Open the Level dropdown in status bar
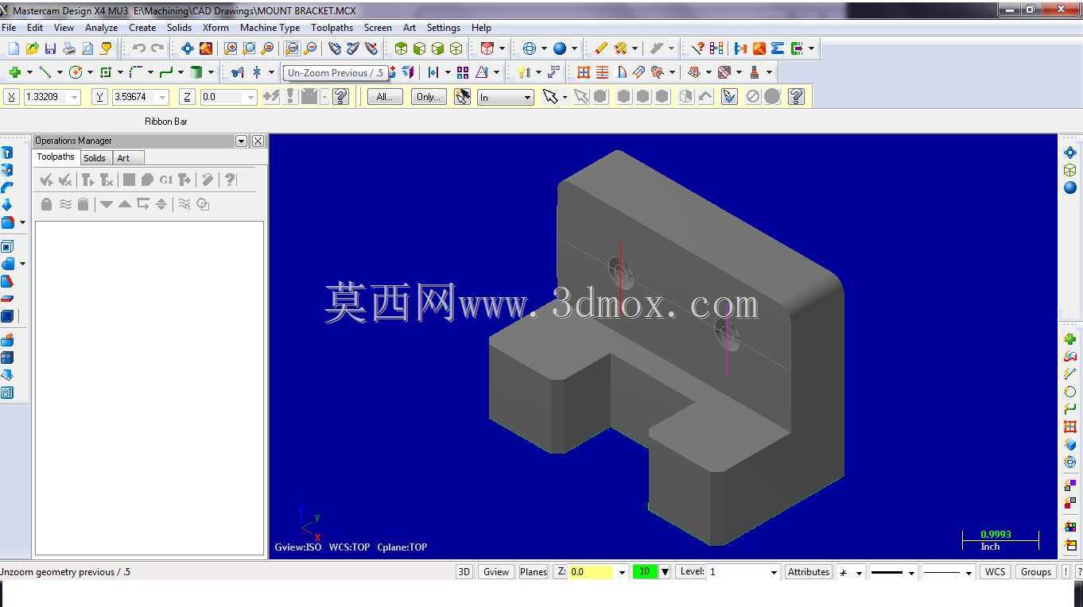The height and width of the screenshot is (607, 1083). click(774, 572)
